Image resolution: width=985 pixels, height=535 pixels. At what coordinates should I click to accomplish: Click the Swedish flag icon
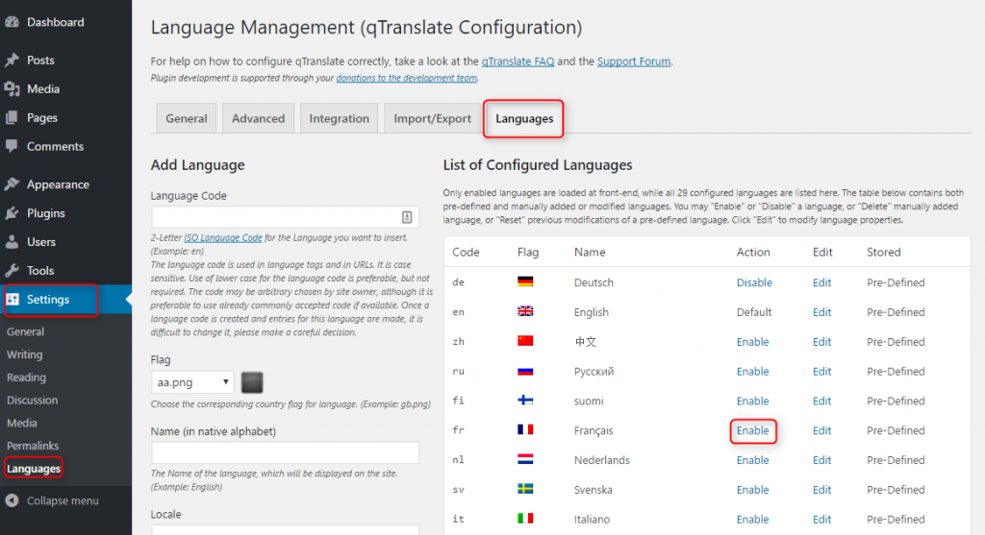[x=525, y=489]
